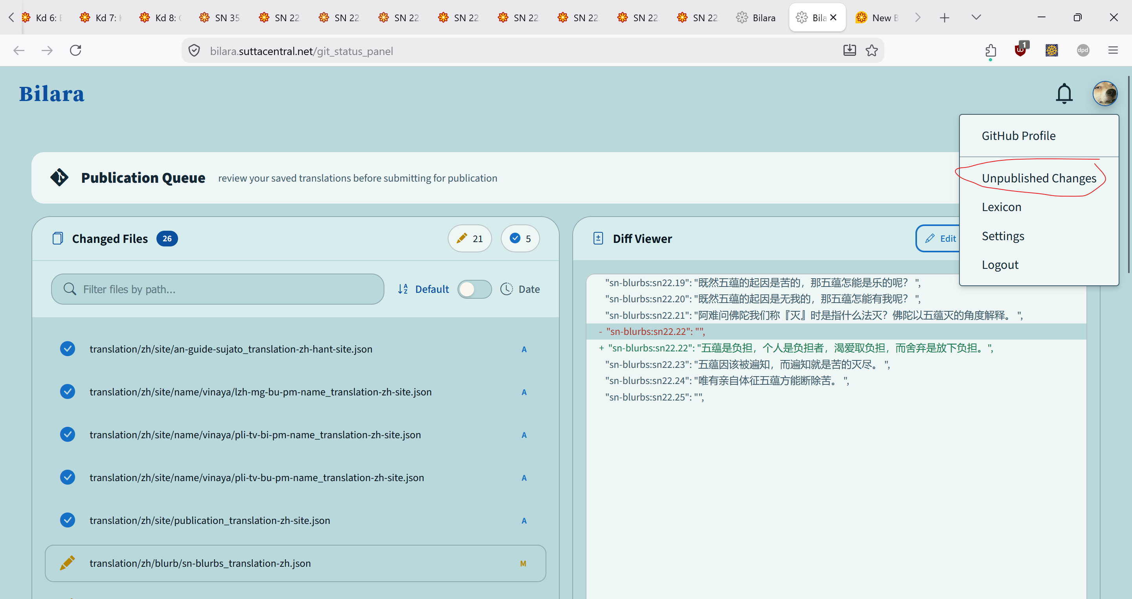Toggle checkmark for pli-tv-bi-pm-name file
Screen dimensions: 1132x599
(67, 434)
